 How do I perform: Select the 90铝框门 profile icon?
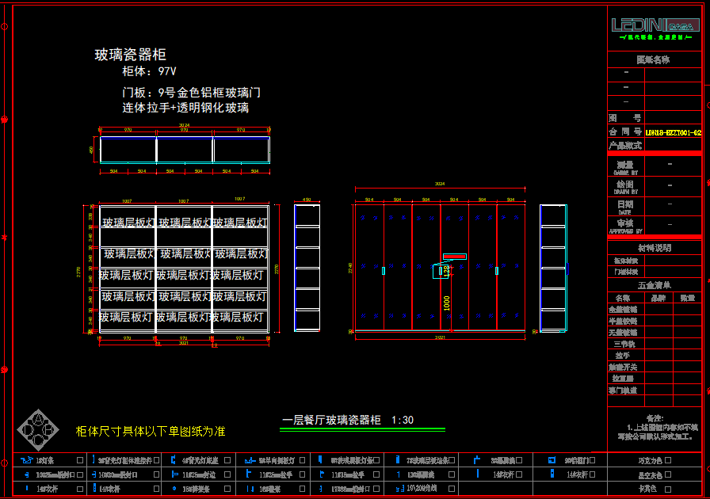[x=552, y=459]
